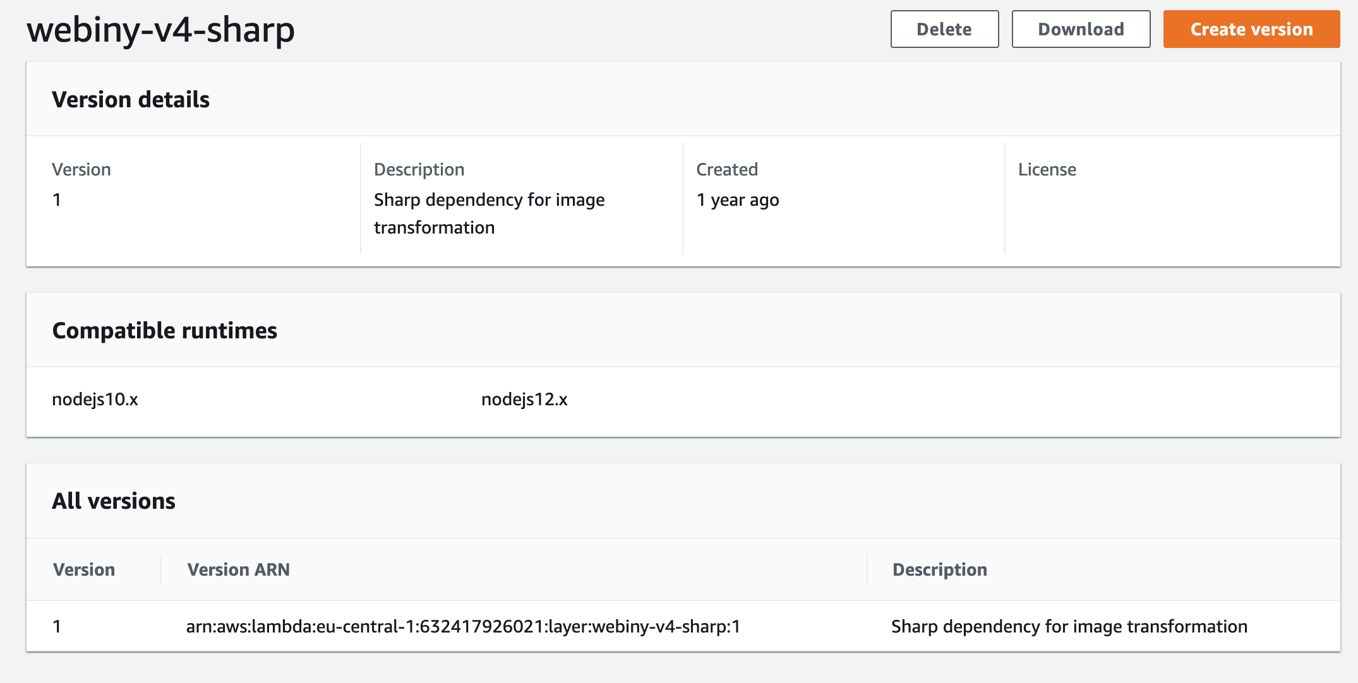Click the webiny-v4-sharp layer title
The height and width of the screenshot is (683, 1358).
pyautogui.click(x=161, y=29)
